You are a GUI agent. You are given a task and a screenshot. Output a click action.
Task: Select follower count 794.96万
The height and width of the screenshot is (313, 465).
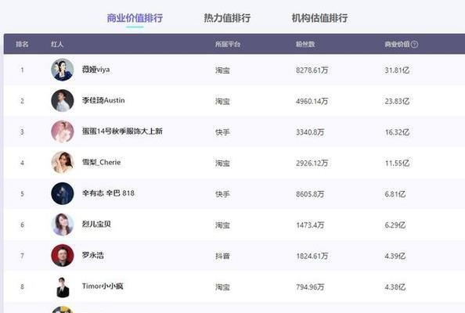310,287
